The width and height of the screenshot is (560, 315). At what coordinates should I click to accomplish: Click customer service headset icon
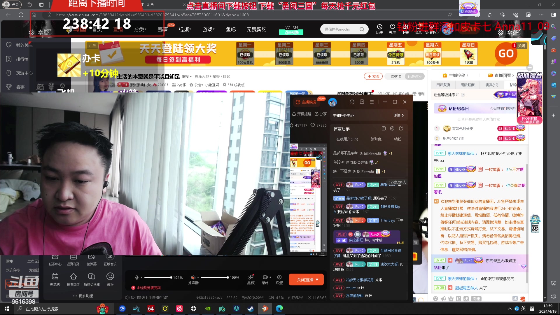pos(352,102)
